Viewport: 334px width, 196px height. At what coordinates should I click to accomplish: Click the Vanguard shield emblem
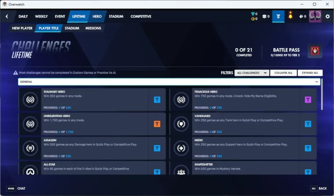181,124
